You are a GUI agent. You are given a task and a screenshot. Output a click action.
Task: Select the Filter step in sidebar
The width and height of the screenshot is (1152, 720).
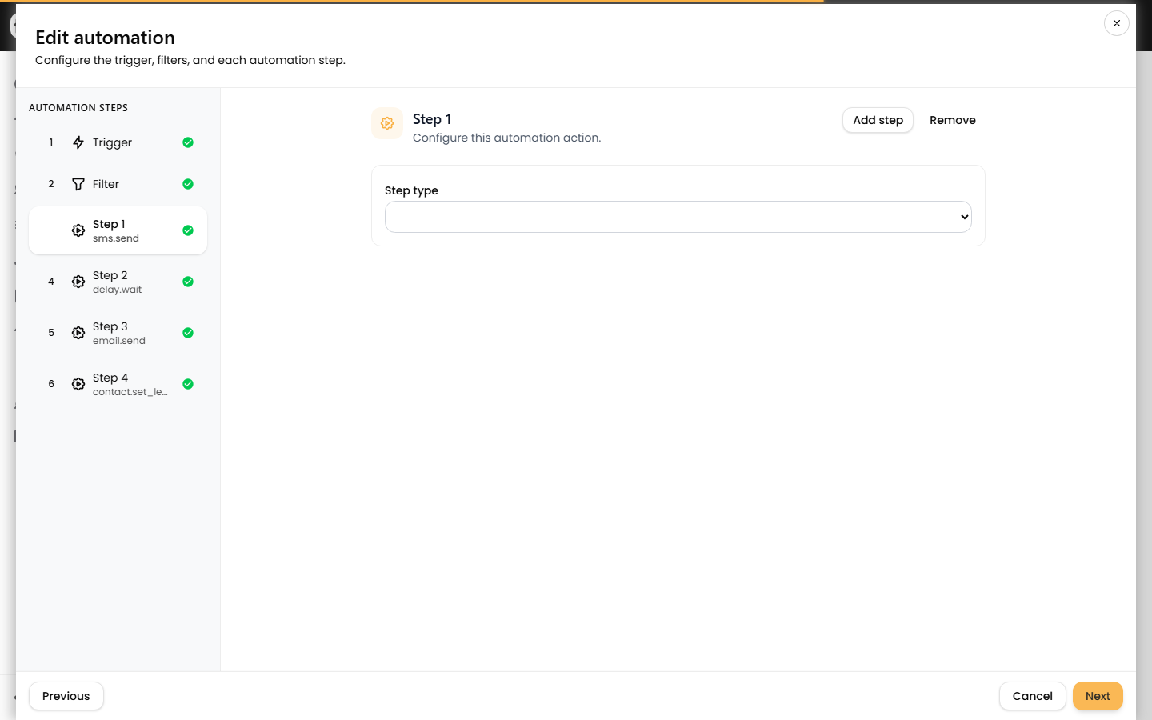(x=118, y=184)
